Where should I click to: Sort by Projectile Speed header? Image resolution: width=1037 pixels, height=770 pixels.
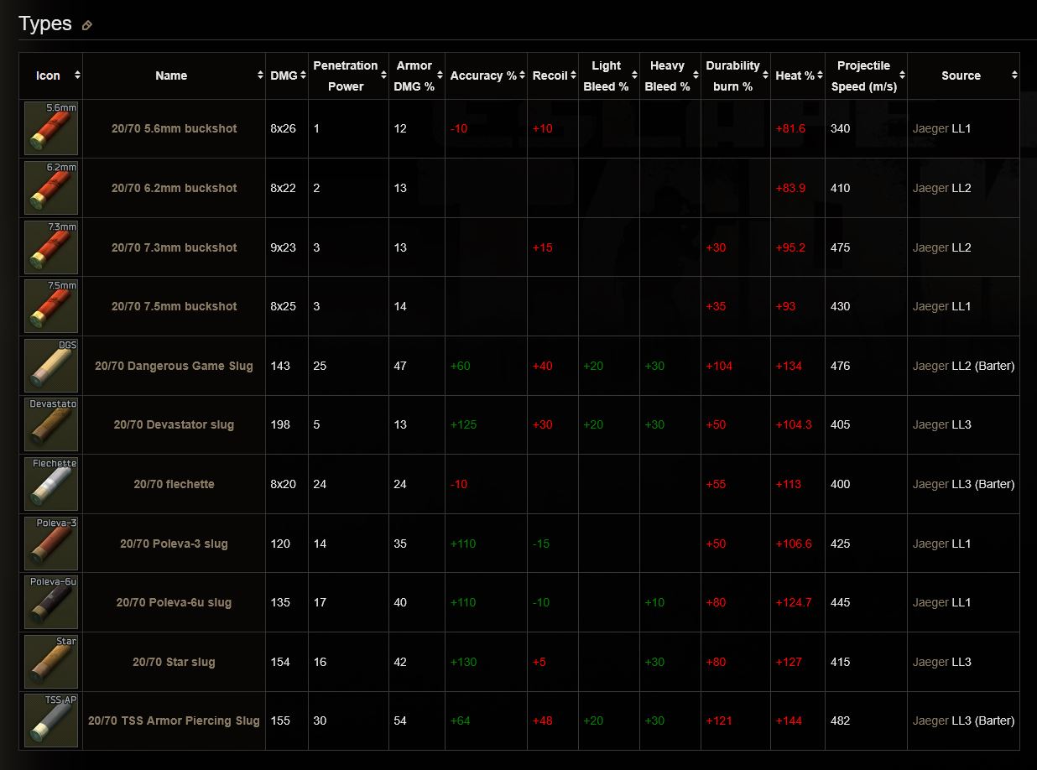pos(867,75)
